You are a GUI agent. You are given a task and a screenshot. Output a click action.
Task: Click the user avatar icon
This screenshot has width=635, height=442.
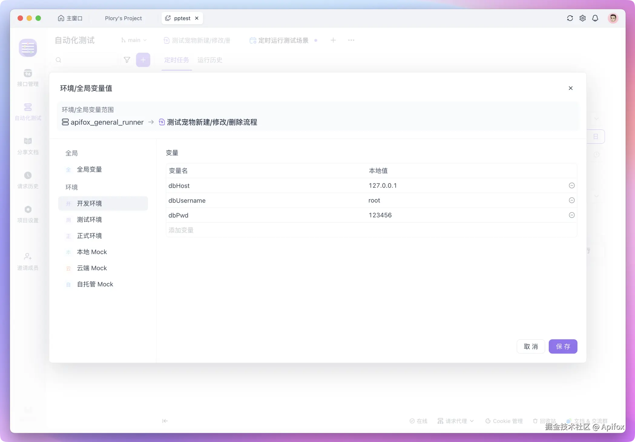coord(613,18)
